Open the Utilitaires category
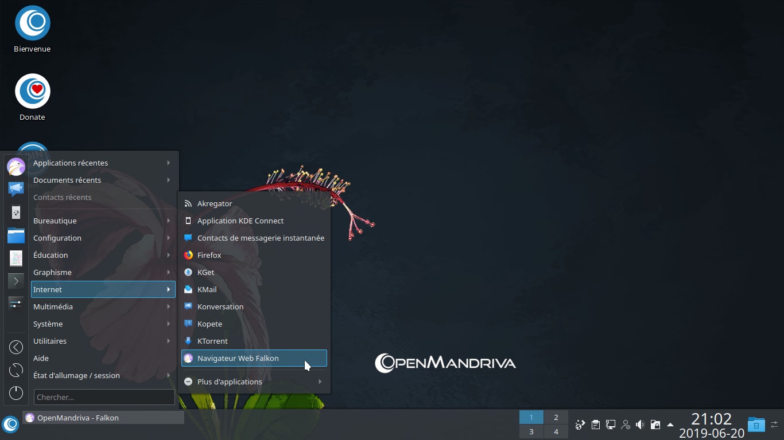This screenshot has width=784, height=440. tap(103, 341)
